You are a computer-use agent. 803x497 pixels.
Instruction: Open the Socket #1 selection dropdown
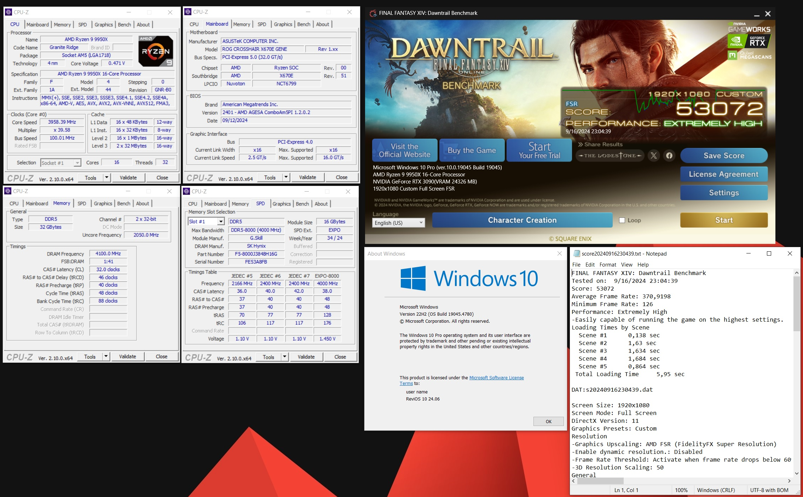pyautogui.click(x=60, y=163)
